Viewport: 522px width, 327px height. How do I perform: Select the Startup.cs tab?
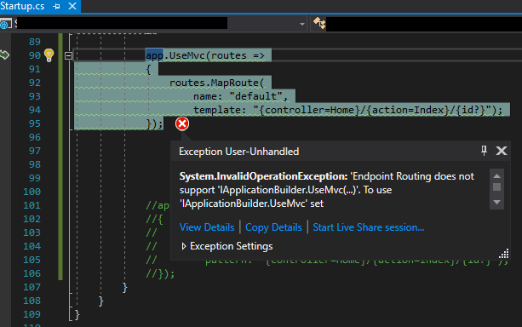[22, 6]
